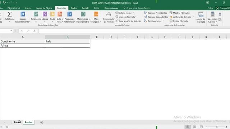Open Gerenciador de Nomes
Image resolution: width=230 pixels, height=129 pixels.
[109, 17]
